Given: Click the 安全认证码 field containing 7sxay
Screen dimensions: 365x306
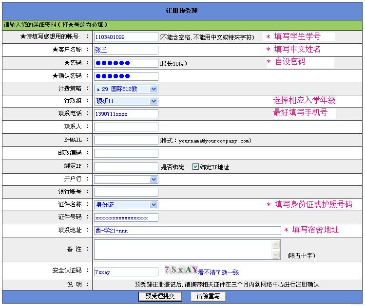Looking at the screenshot, I should click(x=126, y=272).
